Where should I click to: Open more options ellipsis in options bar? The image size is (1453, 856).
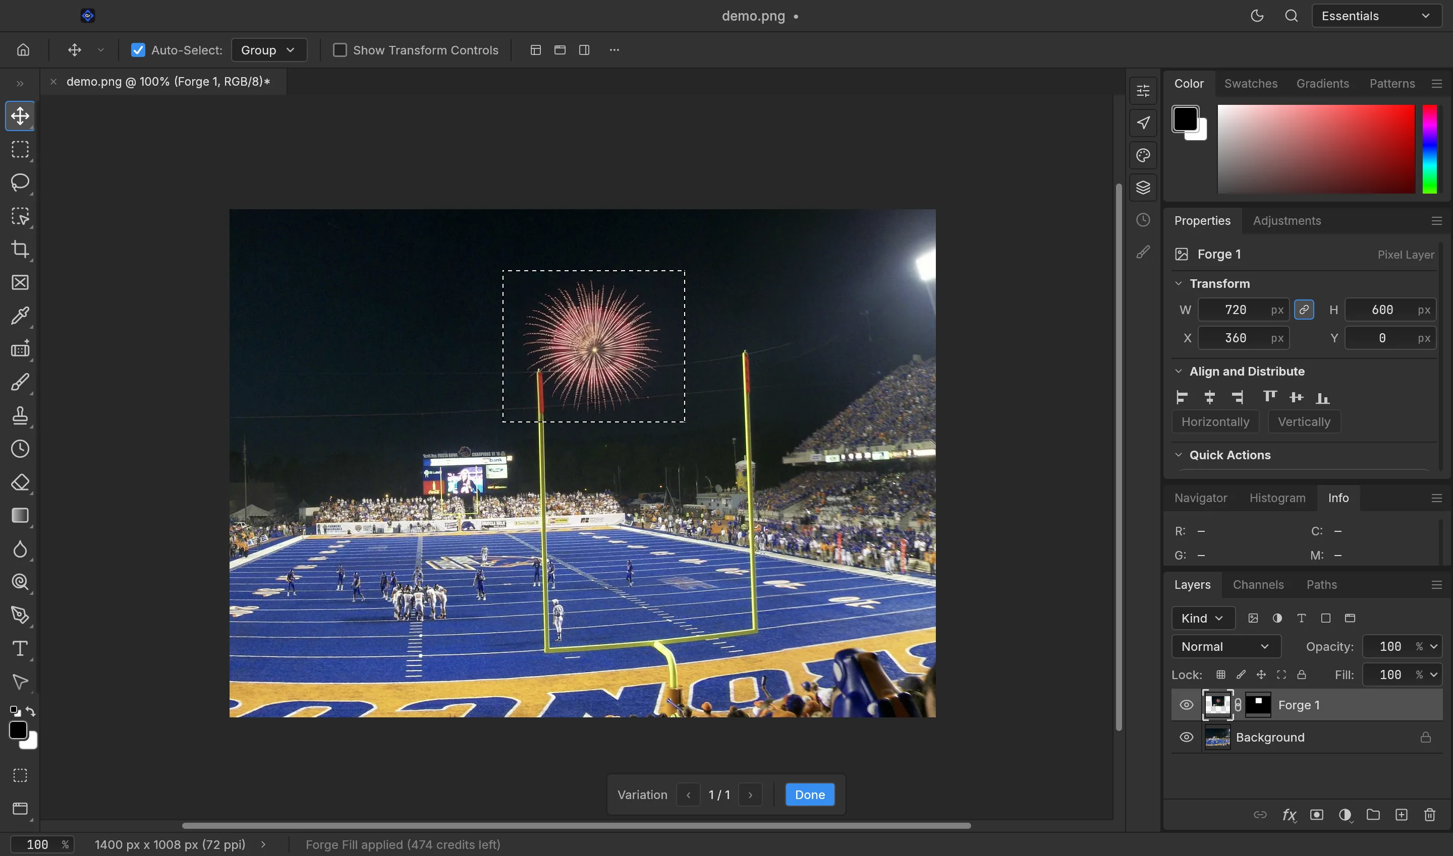pyautogui.click(x=614, y=50)
